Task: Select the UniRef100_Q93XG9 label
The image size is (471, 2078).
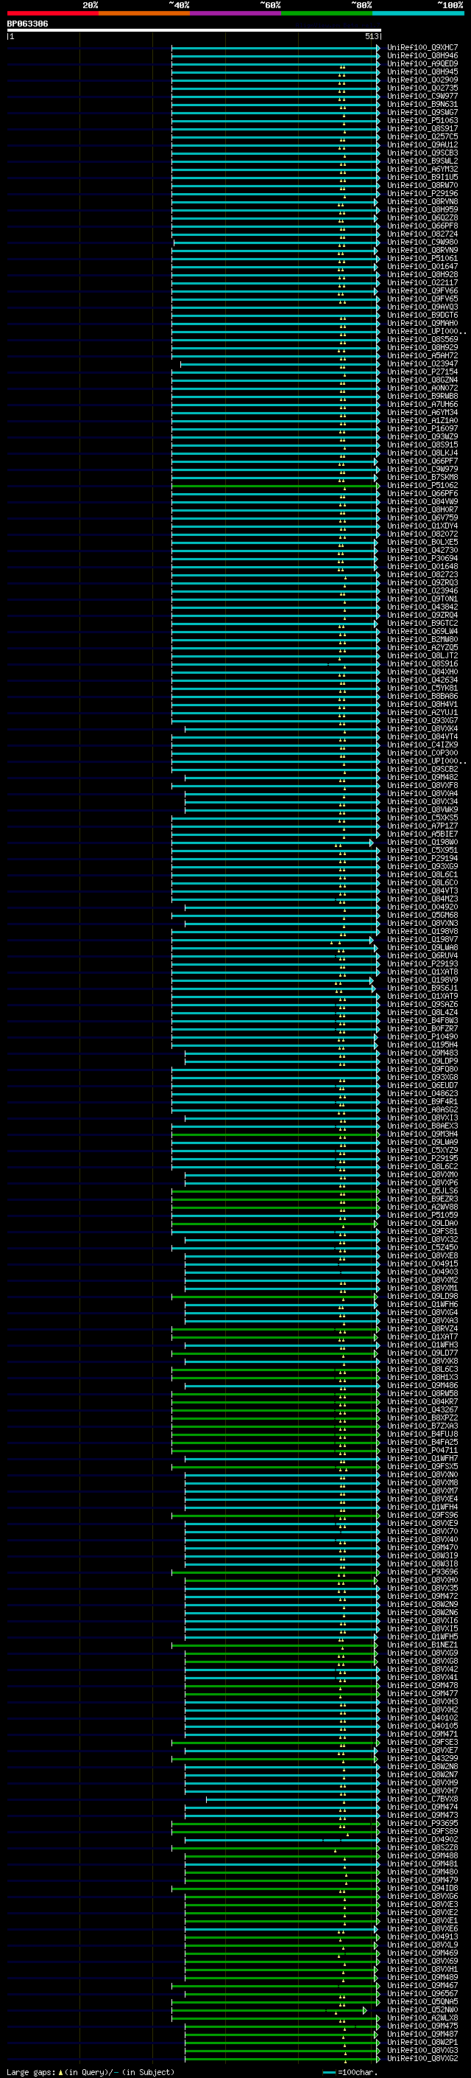Action: pyautogui.click(x=422, y=866)
